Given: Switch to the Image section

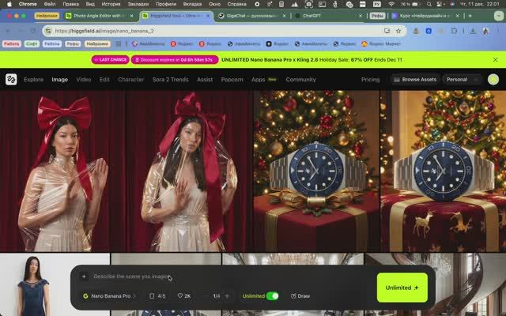Looking at the screenshot, I should pyautogui.click(x=60, y=79).
